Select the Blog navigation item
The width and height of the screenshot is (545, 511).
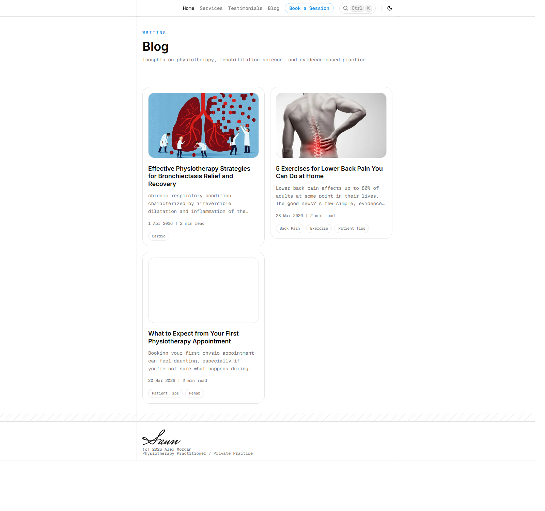click(274, 8)
